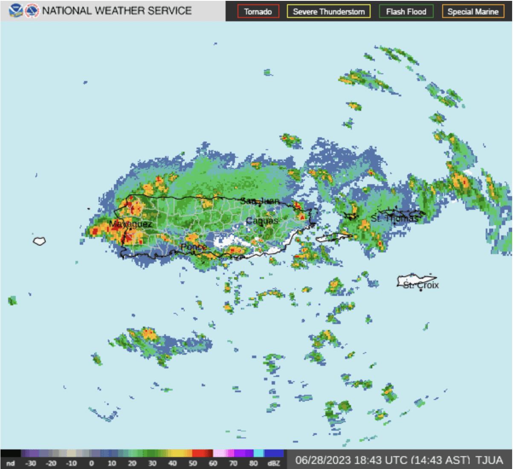Click the TJUA radar station identifier

point(489,460)
